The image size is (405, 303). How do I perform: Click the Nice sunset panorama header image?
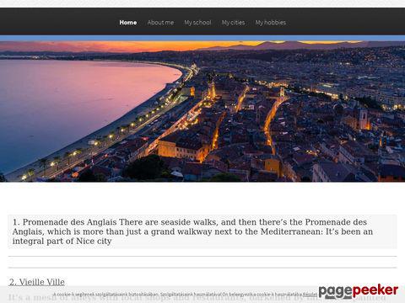pyautogui.click(x=202, y=111)
